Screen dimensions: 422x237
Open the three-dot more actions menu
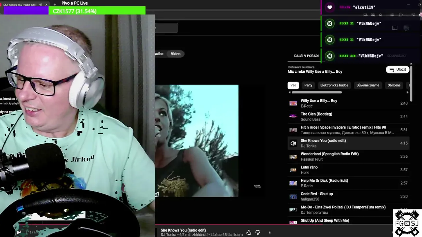click(x=270, y=232)
